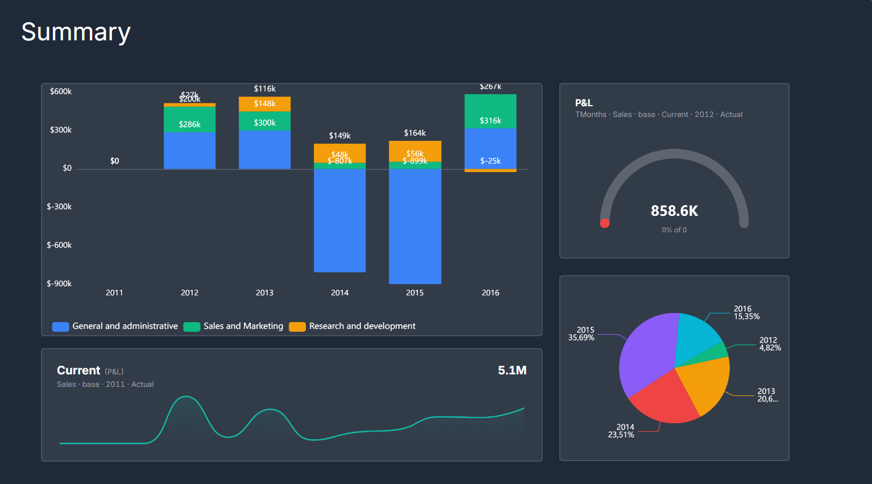872x484 pixels.
Task: Click the gray gauge arc
Action: point(674,153)
